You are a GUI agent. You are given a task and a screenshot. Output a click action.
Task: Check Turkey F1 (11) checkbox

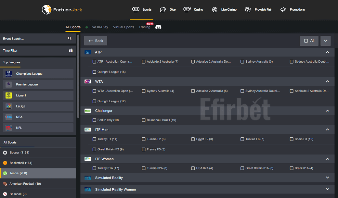94,139
